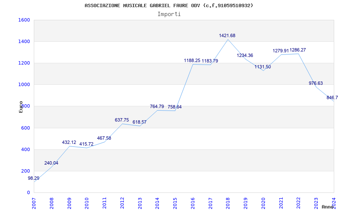Click the y-axis tick label 1000
The width and height of the screenshot is (338, 211).
pyautogui.click(x=24, y=85)
